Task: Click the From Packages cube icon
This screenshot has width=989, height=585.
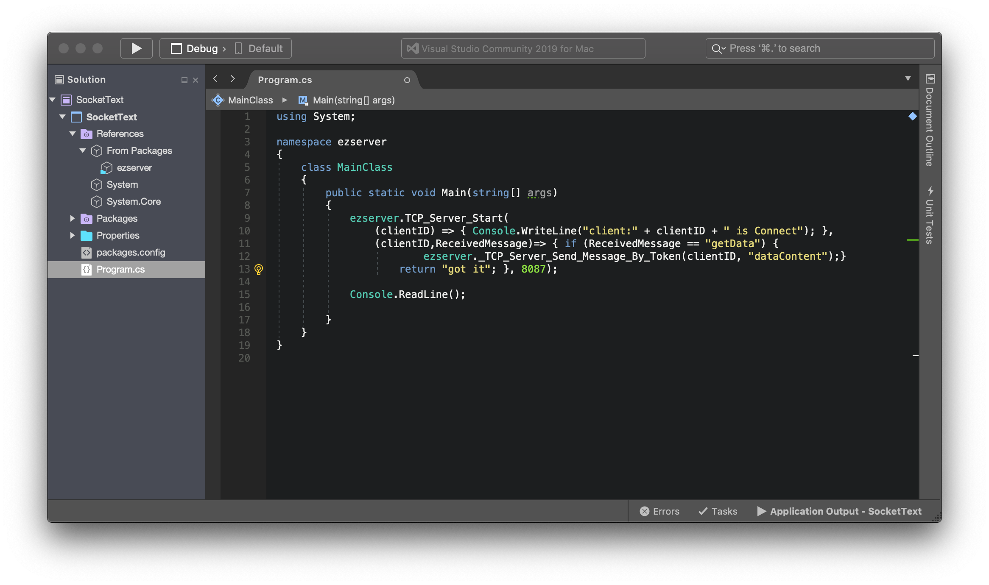Action: tap(97, 151)
